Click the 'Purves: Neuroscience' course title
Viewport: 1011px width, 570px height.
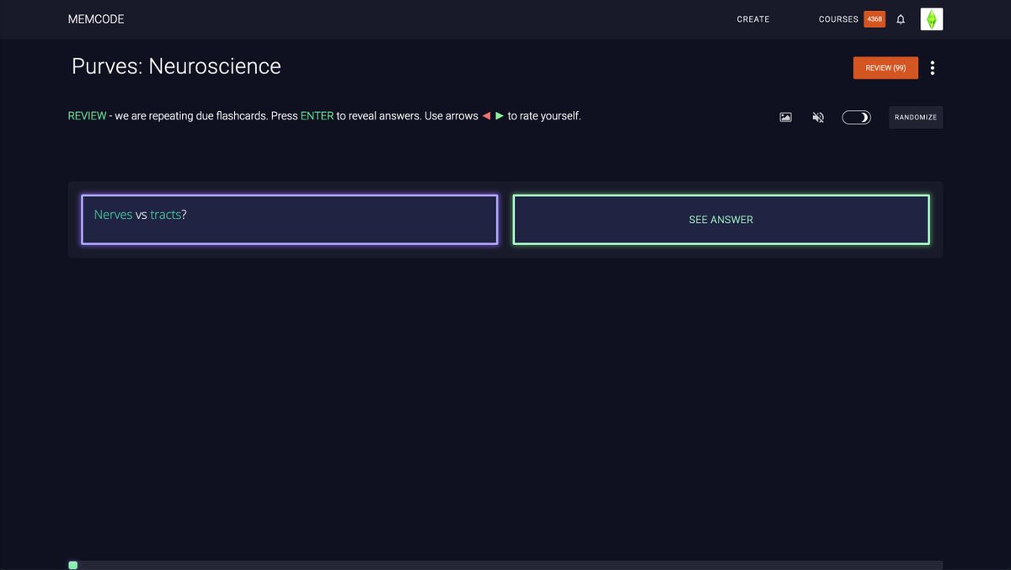coord(176,67)
